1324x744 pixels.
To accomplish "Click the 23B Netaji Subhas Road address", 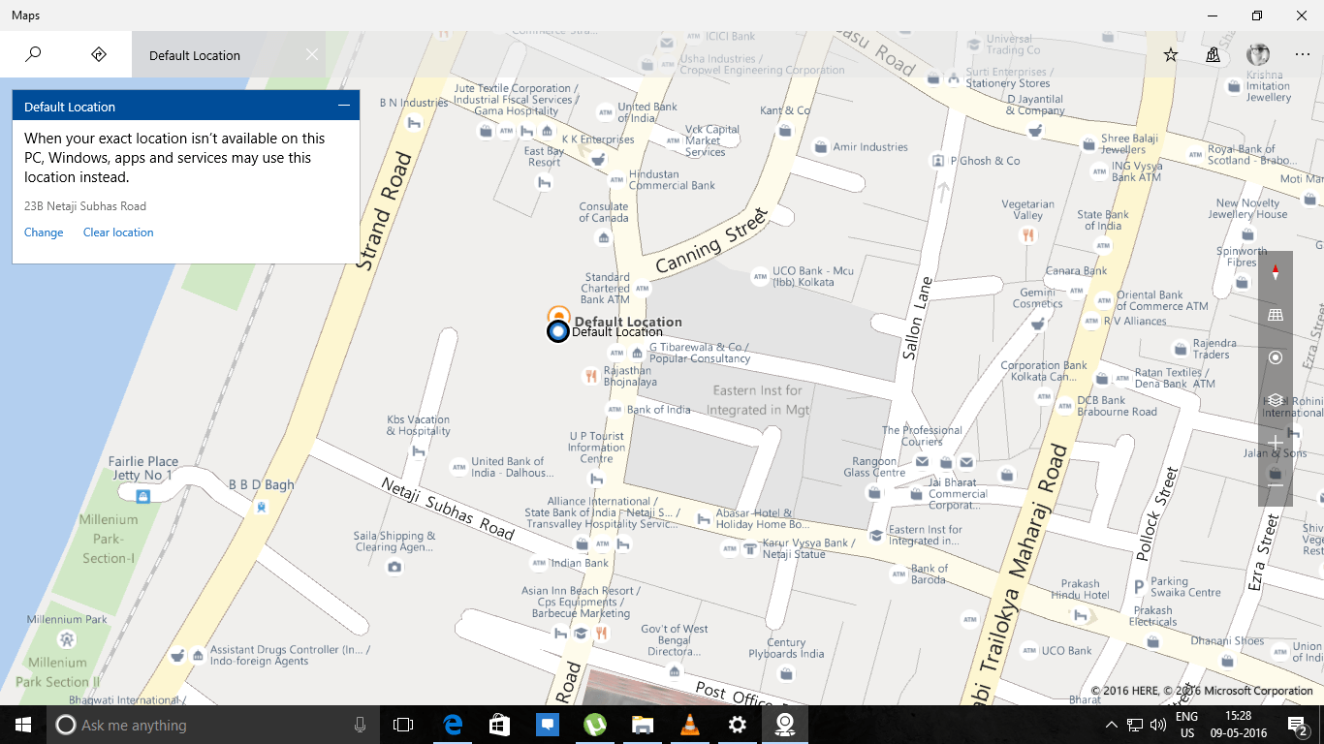I will 85,206.
